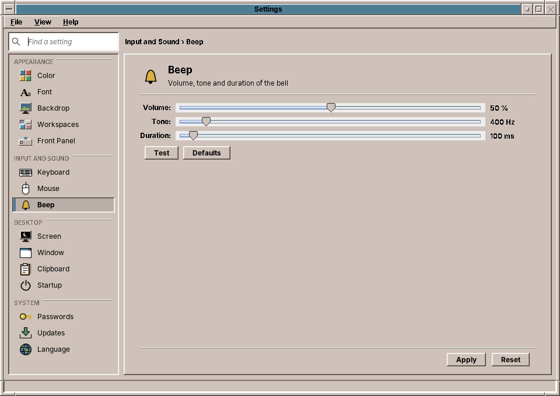Click the Beep page heading

(x=180, y=70)
